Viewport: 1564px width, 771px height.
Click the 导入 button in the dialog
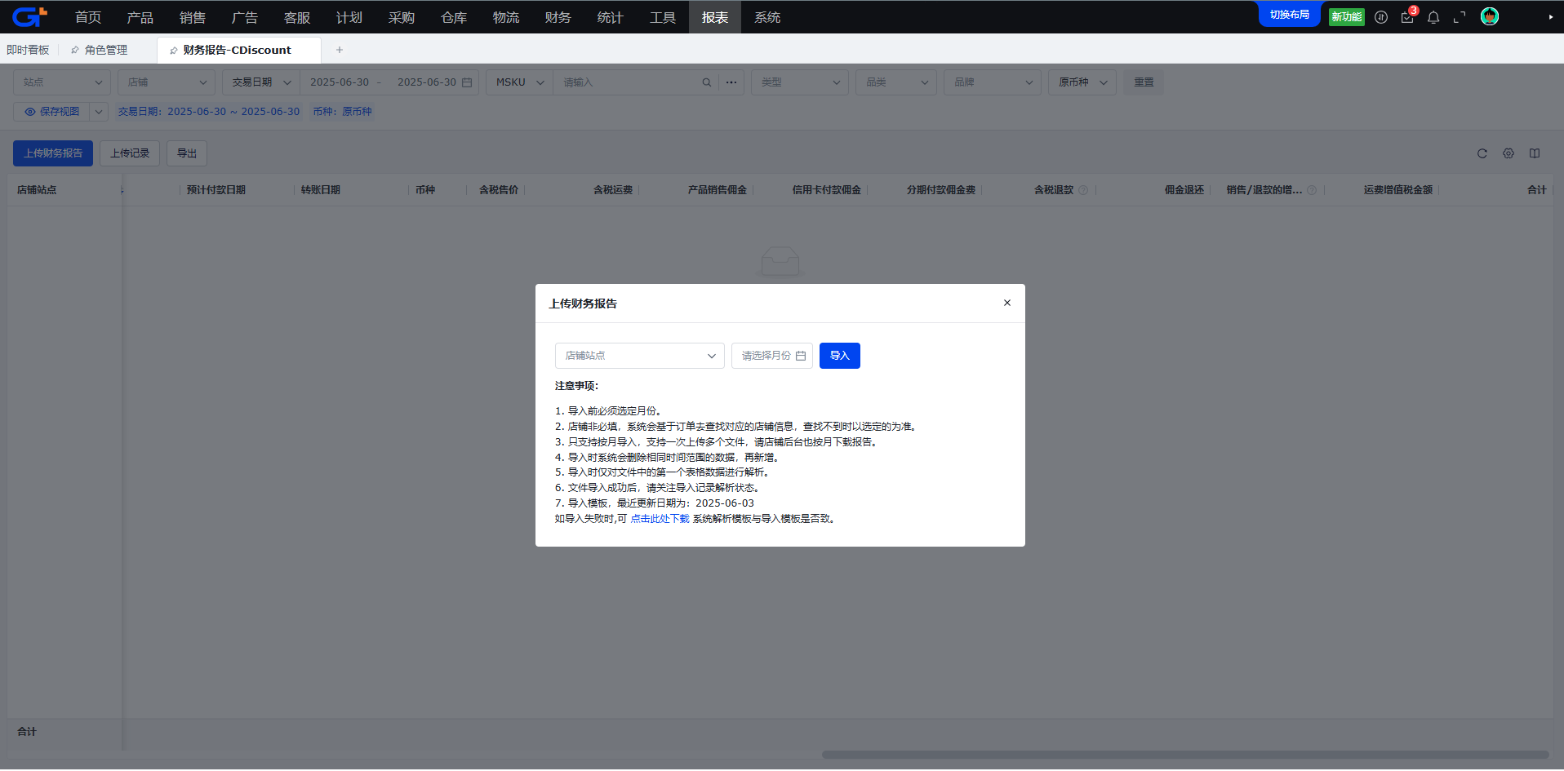click(x=840, y=356)
